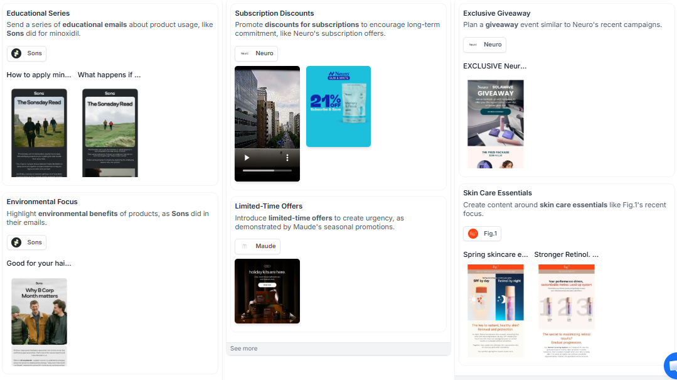Click the Fig.1 orange logo icon

tap(473, 234)
